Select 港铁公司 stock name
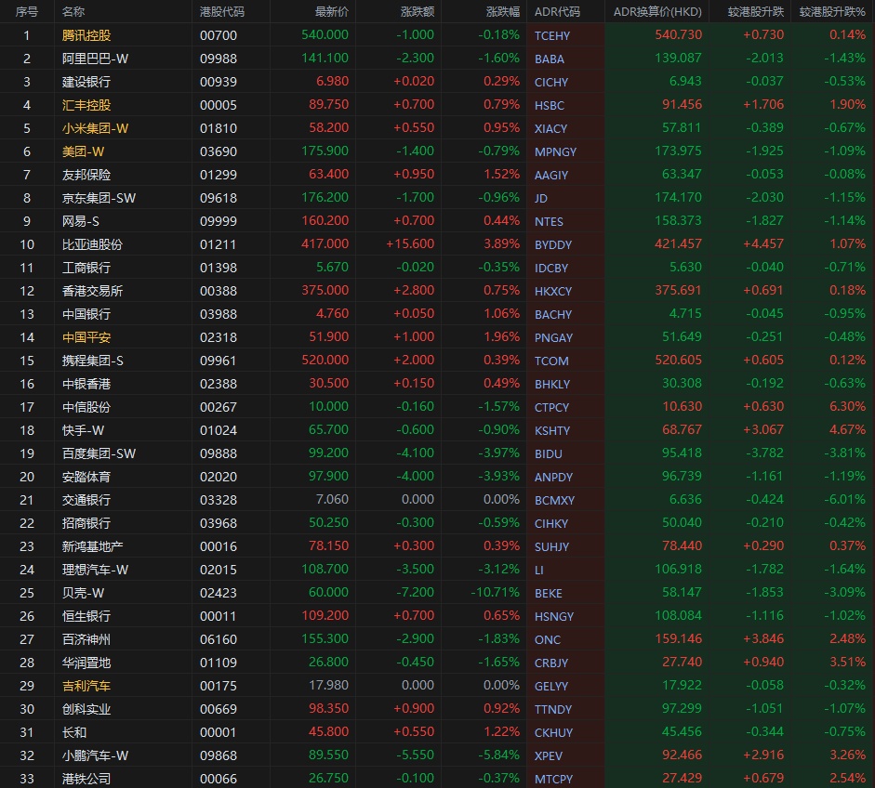Screen dimensions: 875x788 pyautogui.click(x=86, y=779)
